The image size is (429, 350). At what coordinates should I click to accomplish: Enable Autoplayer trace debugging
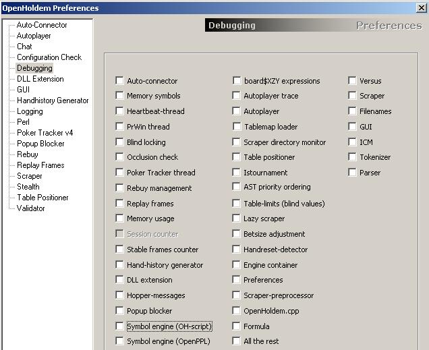(236, 96)
